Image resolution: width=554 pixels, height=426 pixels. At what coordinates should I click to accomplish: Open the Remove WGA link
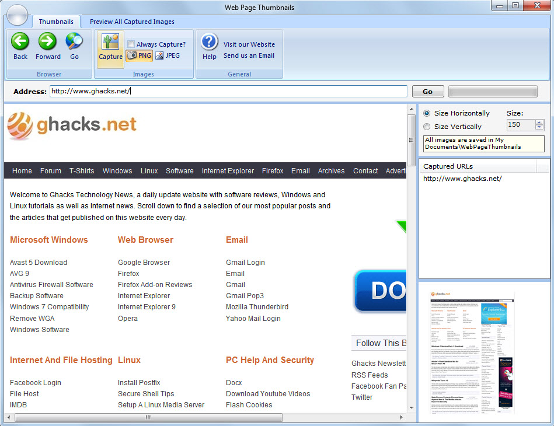[x=32, y=319]
